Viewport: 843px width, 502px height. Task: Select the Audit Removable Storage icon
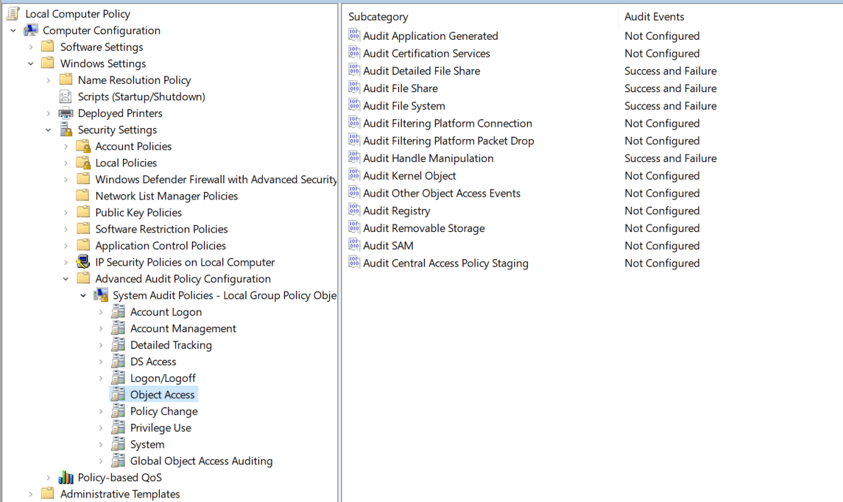354,228
